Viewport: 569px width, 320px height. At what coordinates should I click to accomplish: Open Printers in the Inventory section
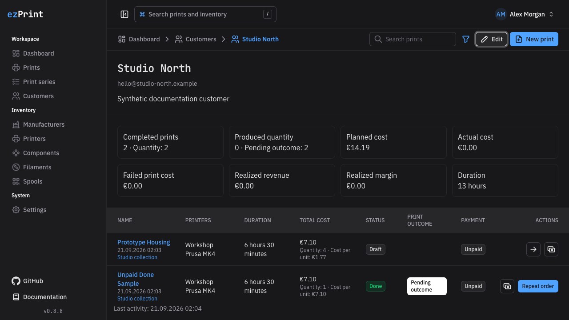tap(29, 139)
